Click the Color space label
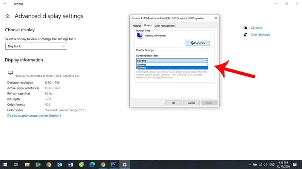The width and height of the screenshot is (302, 169). 15,110
